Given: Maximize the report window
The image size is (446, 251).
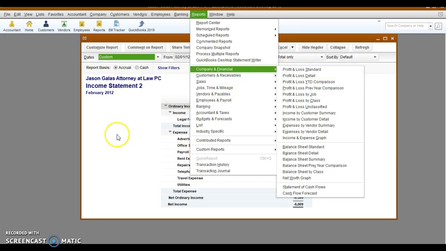Looking at the screenshot, I should click(x=385, y=38).
